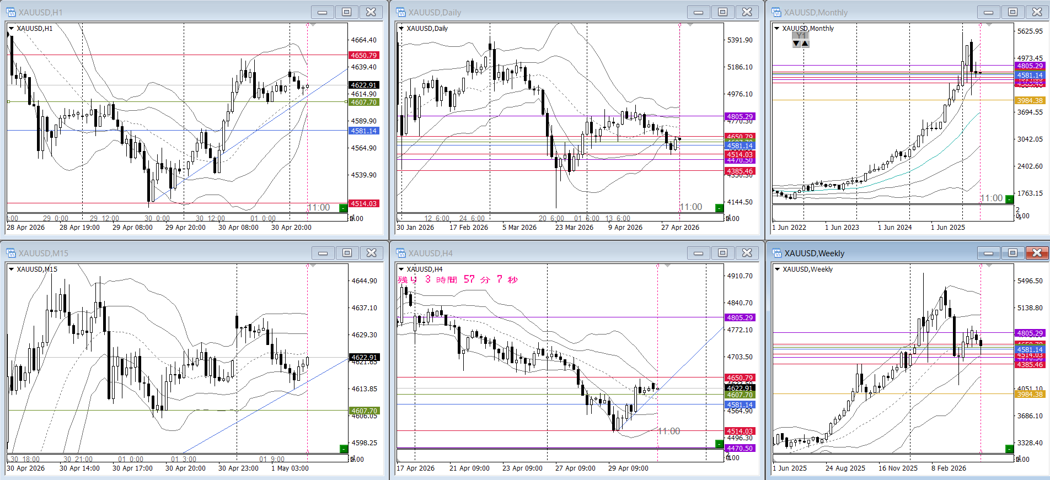
Task: Click the green minus button on the H1 chart
Action: tap(344, 208)
